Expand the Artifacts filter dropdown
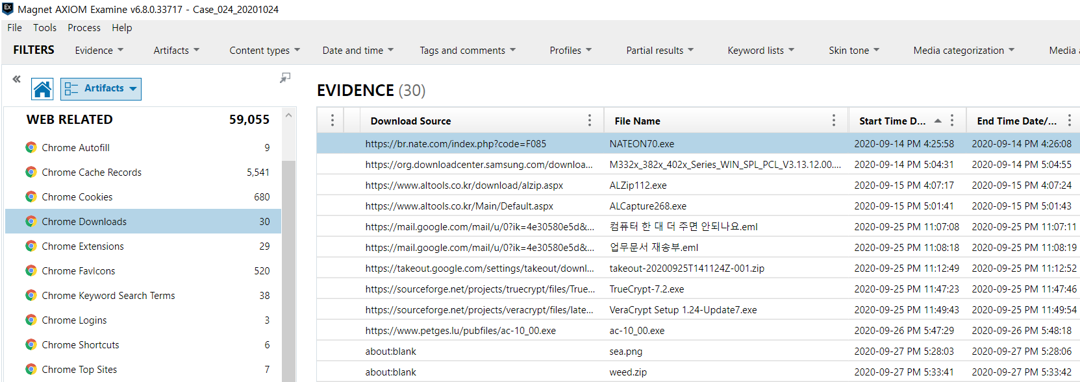This screenshot has height=382, width=1080. tap(177, 50)
